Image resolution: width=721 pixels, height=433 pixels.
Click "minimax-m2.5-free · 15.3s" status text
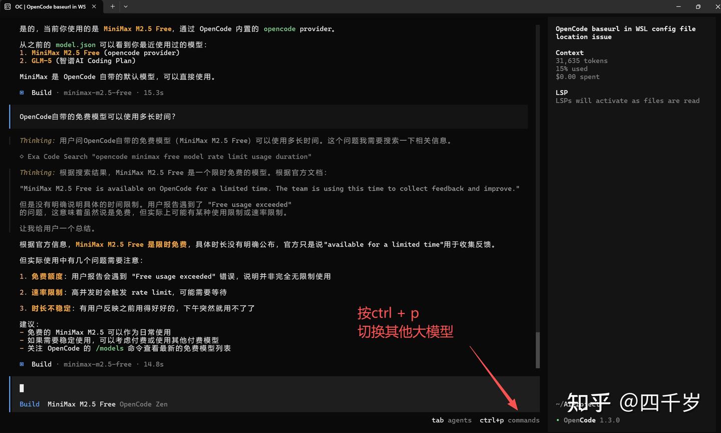(x=114, y=92)
